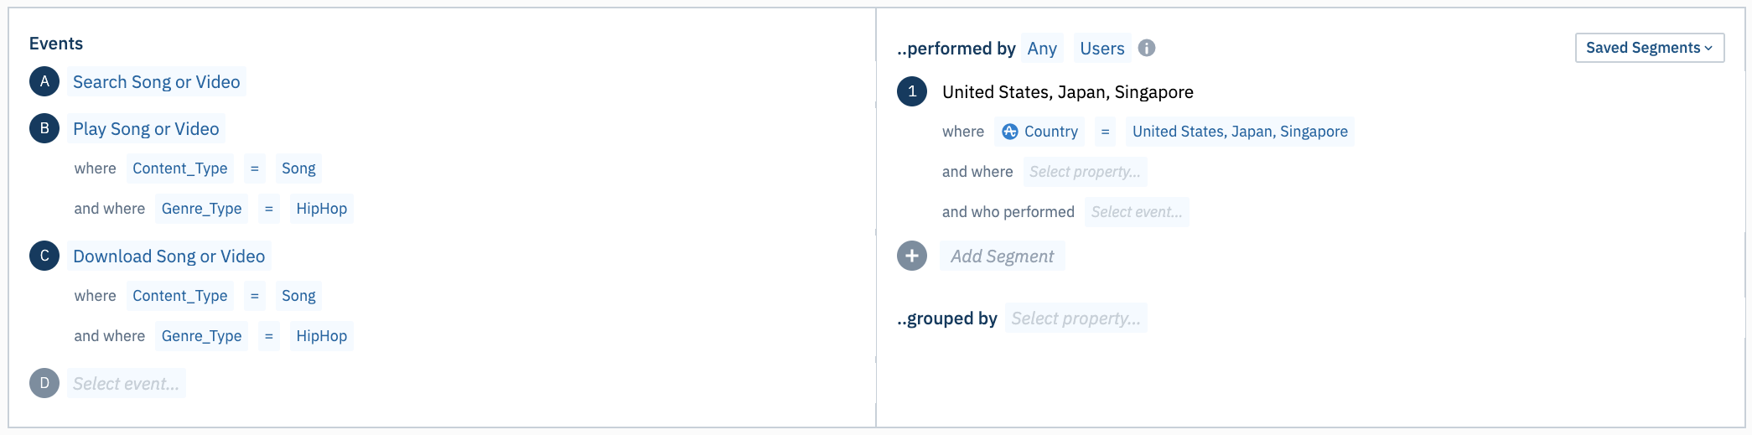Click the Amplitude icon in Country property

click(x=1010, y=132)
